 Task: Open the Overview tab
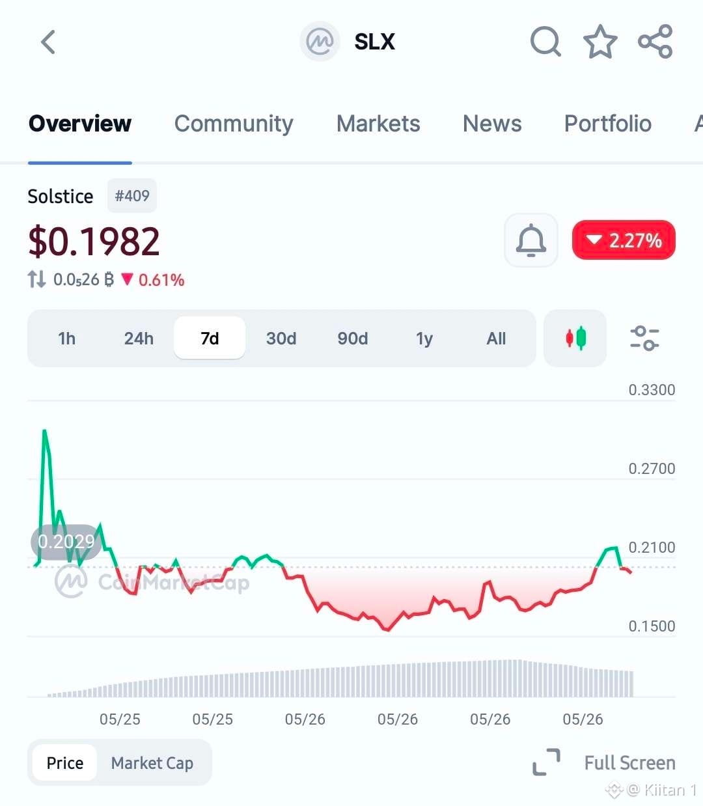click(80, 124)
